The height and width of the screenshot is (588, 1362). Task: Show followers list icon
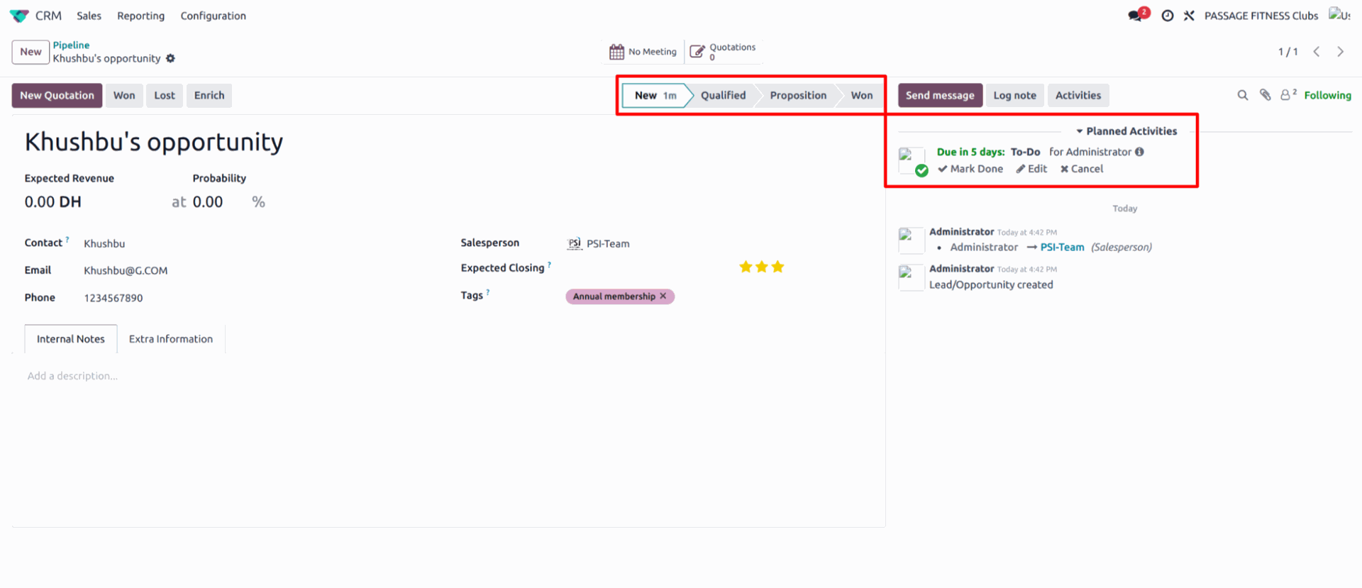point(1287,95)
